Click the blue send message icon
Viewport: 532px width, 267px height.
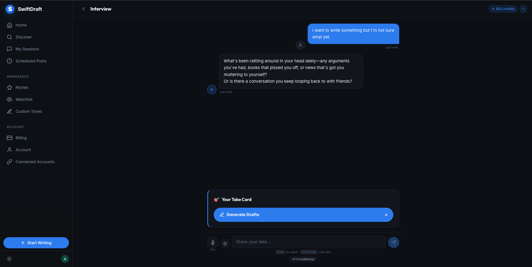click(393, 242)
